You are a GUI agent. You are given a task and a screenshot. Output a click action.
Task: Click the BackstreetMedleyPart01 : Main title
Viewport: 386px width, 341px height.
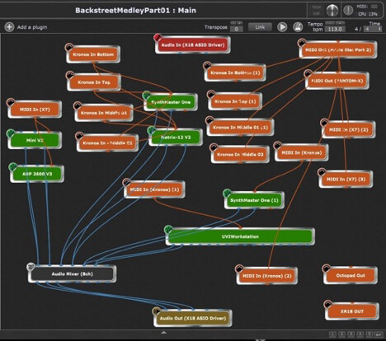pyautogui.click(x=135, y=11)
